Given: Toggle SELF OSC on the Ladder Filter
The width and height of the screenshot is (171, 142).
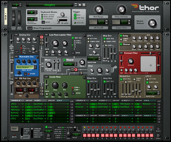Looking at the screenshot, I should click(73, 38).
